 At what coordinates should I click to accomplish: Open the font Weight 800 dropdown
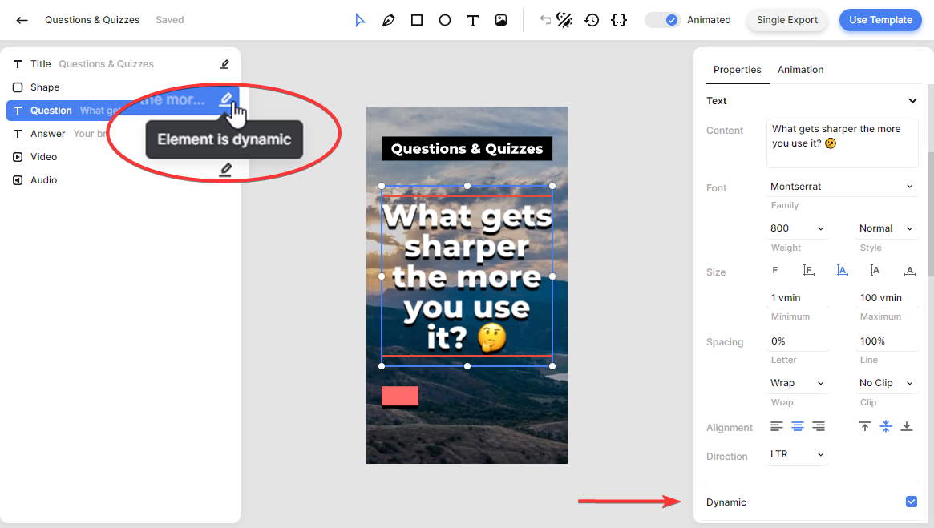797,228
